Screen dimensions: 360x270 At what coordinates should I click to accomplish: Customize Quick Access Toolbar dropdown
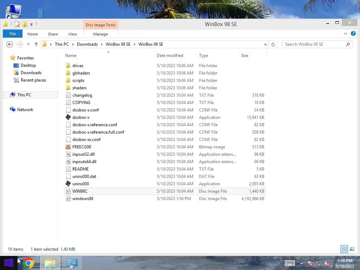click(x=31, y=24)
